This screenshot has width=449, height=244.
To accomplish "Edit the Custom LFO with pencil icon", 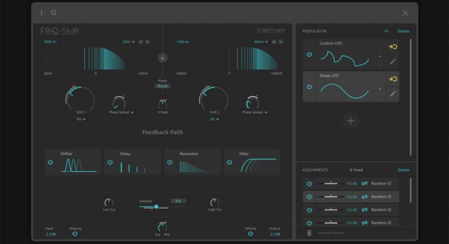I will [393, 61].
